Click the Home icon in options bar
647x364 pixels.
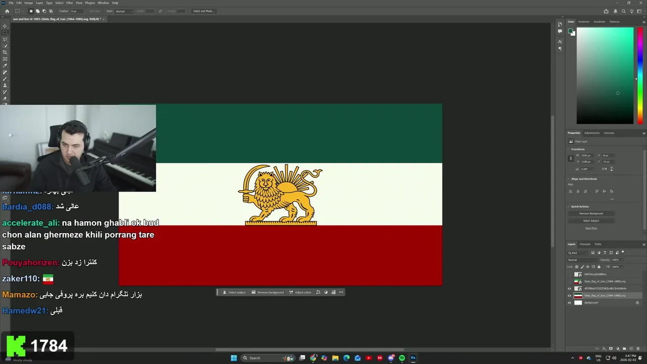7,11
